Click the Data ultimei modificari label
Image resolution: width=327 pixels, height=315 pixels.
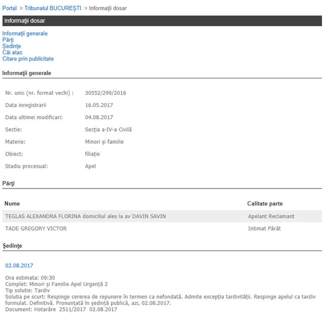[x=34, y=117]
